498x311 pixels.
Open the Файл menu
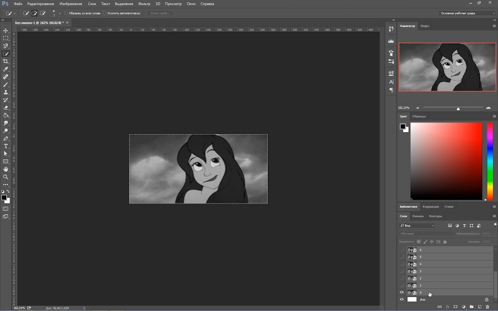click(18, 4)
